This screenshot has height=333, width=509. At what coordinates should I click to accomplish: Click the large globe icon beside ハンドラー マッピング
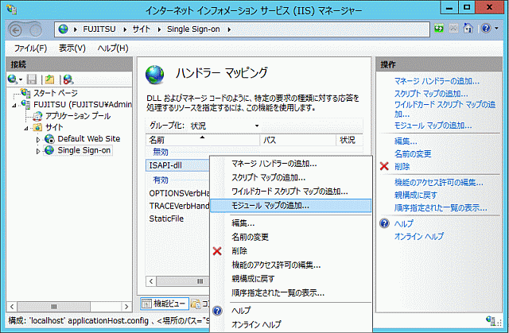155,74
